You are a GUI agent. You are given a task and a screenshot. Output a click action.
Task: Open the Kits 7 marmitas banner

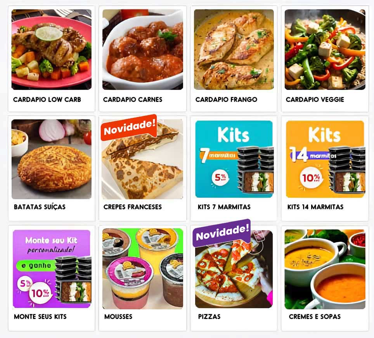click(234, 159)
